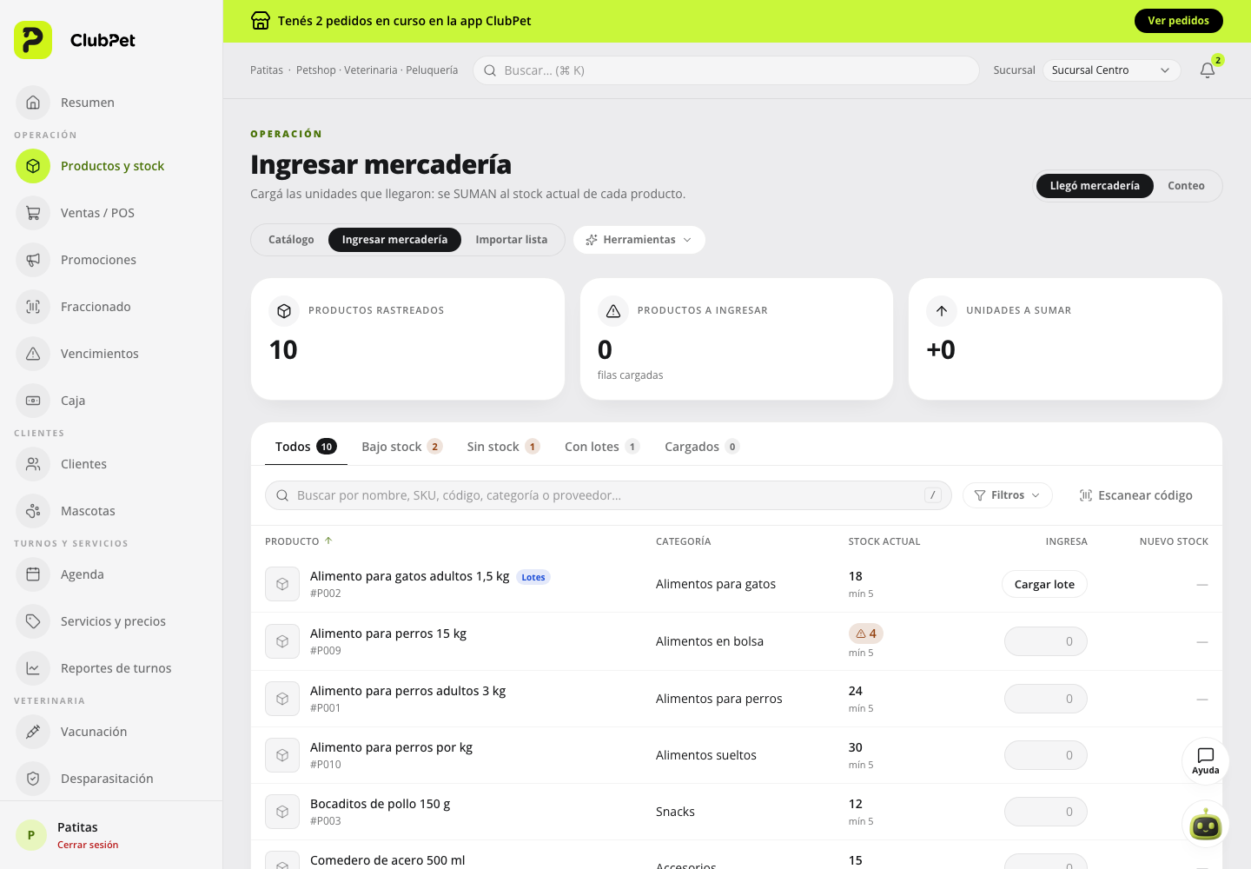The image size is (1251, 869).
Task: Click Escanear código button
Action: (x=1135, y=495)
